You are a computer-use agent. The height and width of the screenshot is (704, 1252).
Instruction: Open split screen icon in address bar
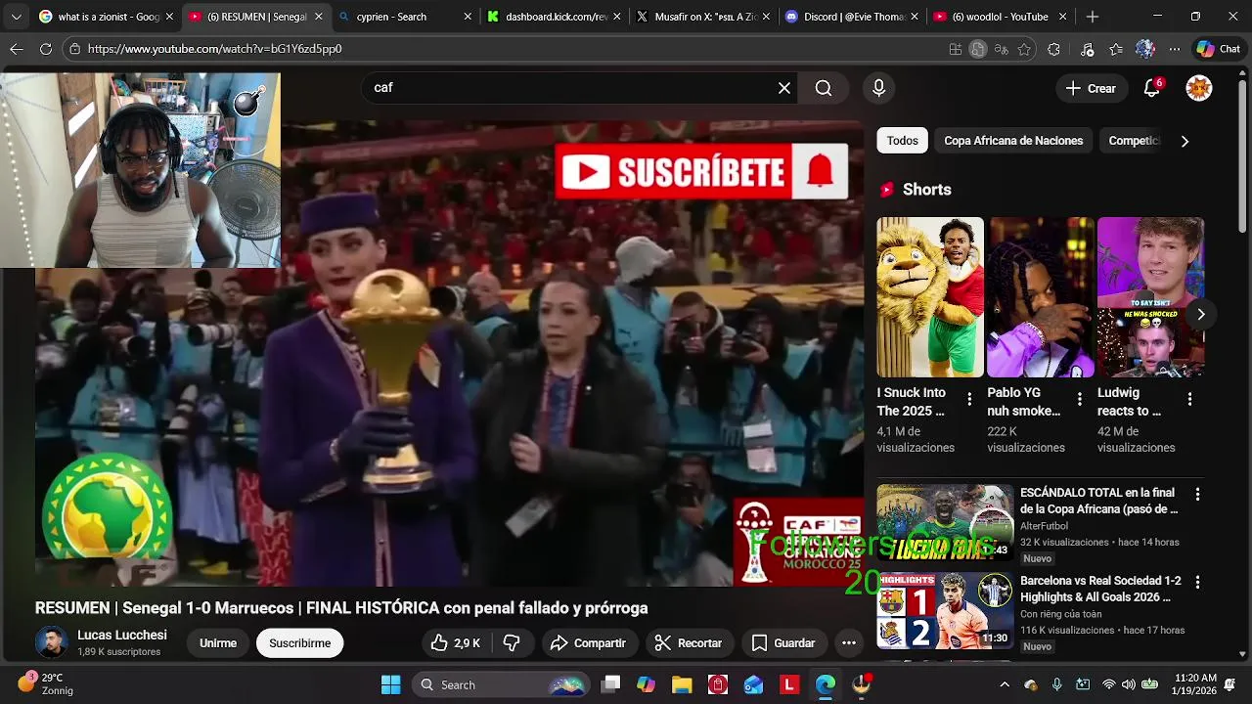(956, 49)
